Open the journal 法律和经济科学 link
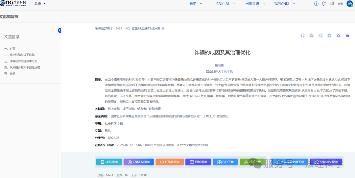 (x=105, y=29)
